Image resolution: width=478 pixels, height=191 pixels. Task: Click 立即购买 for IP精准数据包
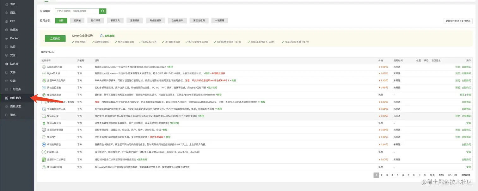(466, 144)
